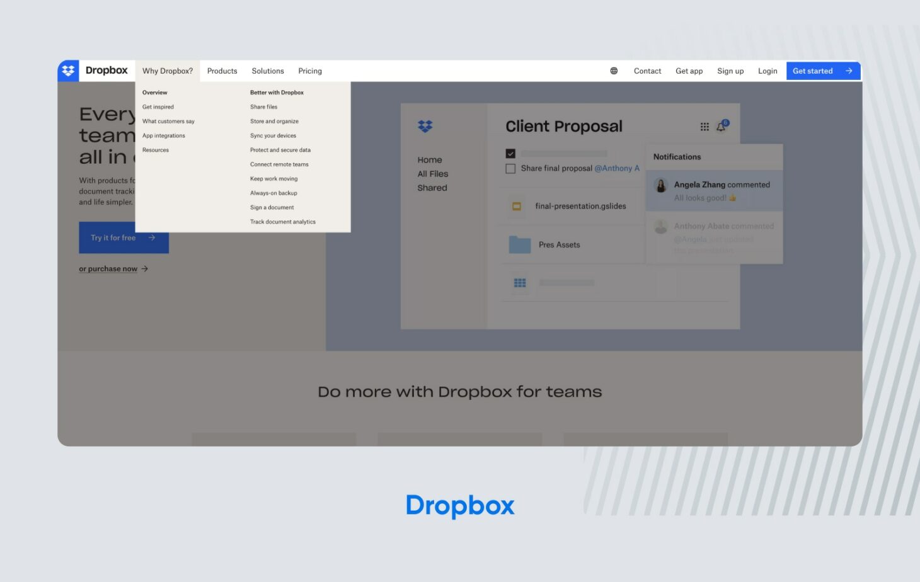
Task: Open the Solutions dropdown
Action: coord(267,71)
